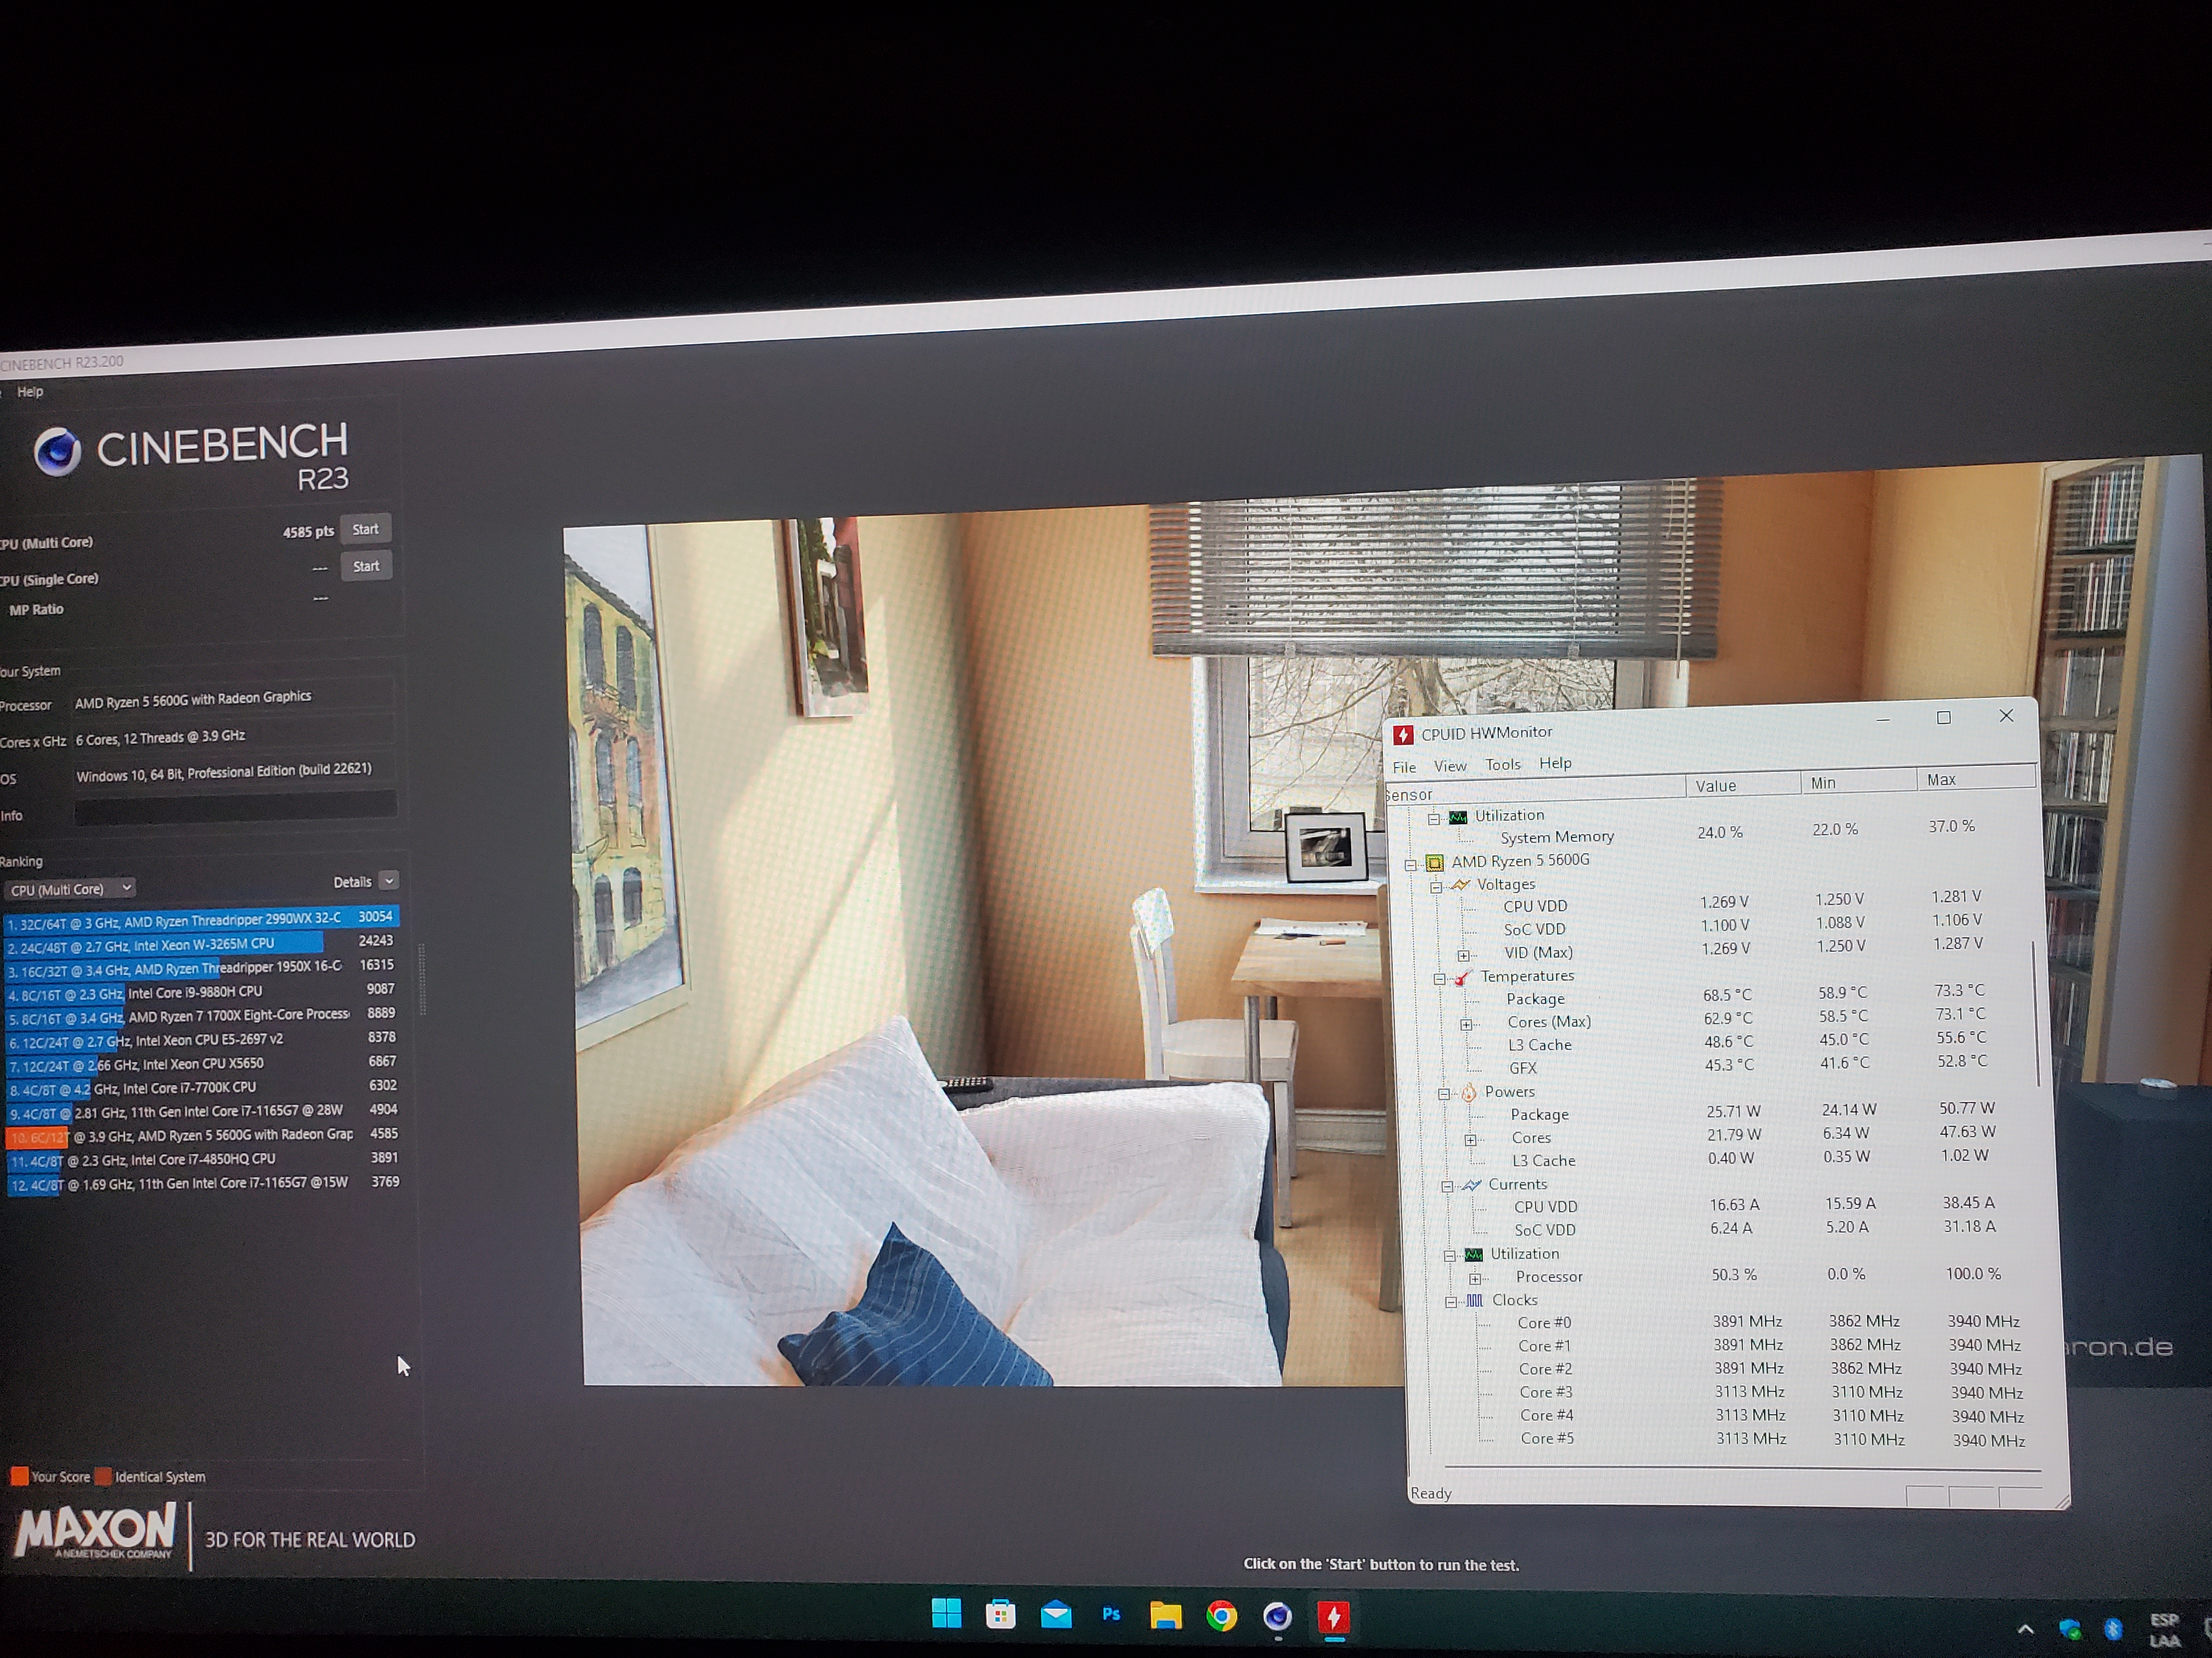Select the Threadripper 2990WX ranking row
This screenshot has width=2212, height=1658.
[x=201, y=918]
